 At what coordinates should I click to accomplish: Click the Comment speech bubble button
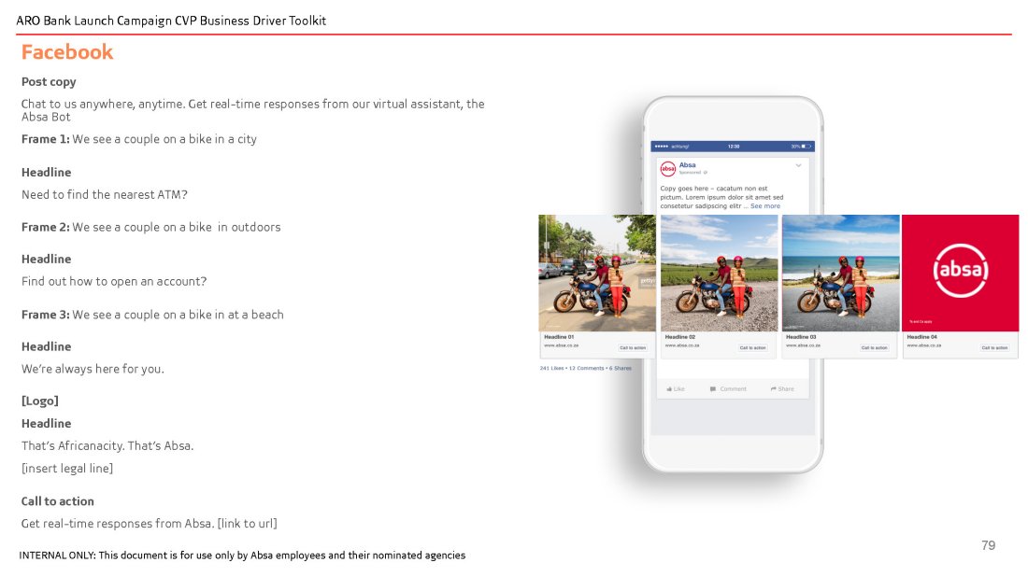(x=728, y=389)
